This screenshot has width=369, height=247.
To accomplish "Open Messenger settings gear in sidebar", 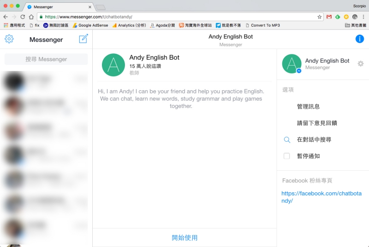I will [x=9, y=39].
